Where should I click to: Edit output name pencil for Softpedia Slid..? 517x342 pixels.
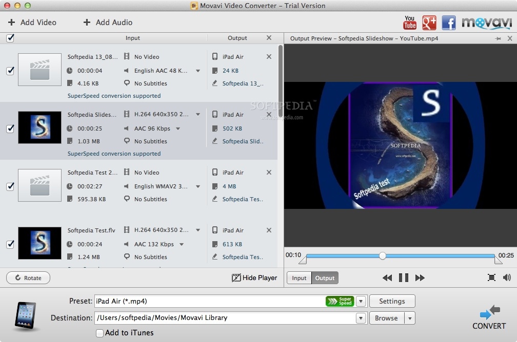pyautogui.click(x=214, y=141)
